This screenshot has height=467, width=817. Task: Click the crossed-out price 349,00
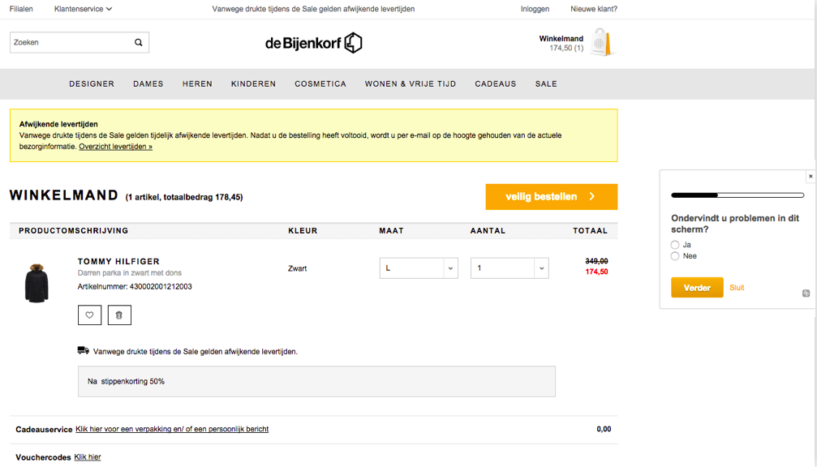[596, 261]
